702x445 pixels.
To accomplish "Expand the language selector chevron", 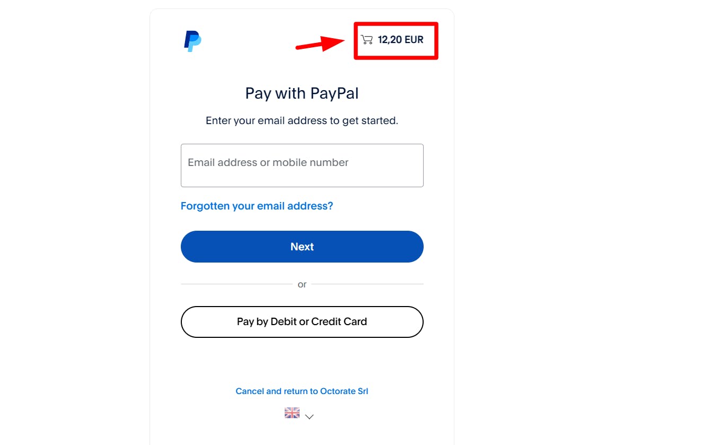I will (310, 417).
